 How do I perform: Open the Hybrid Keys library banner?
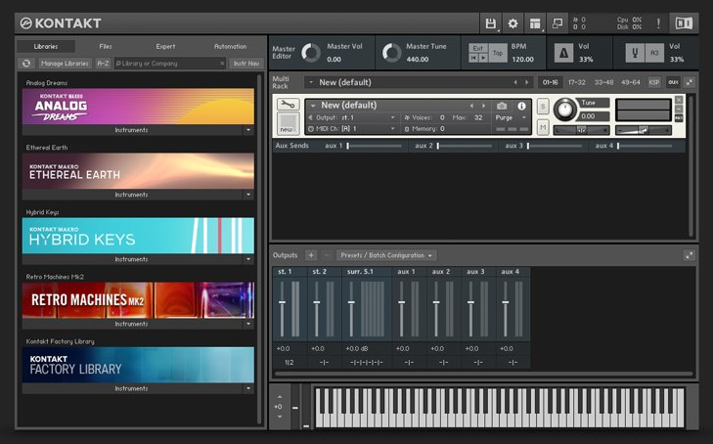click(x=138, y=236)
